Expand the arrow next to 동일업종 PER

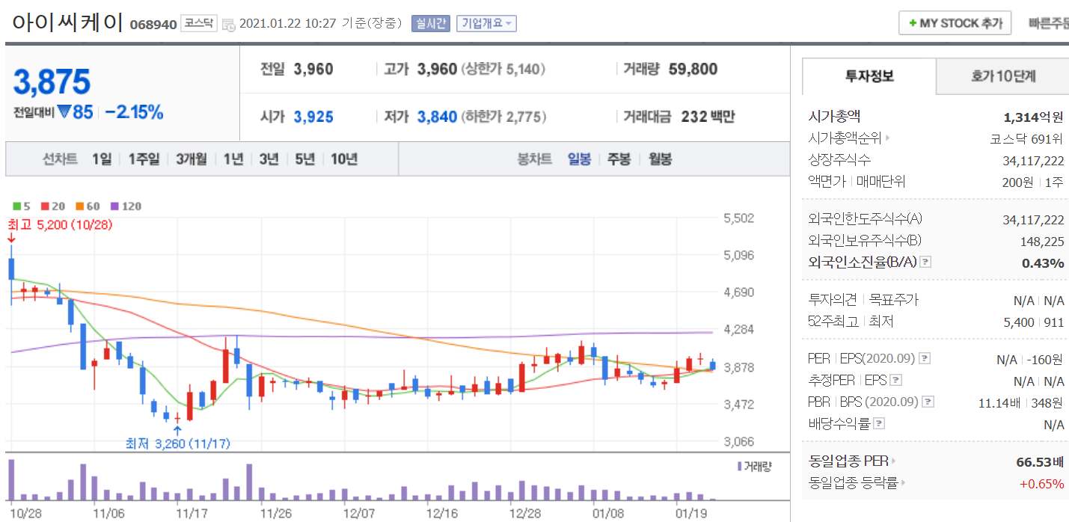pyautogui.click(x=893, y=461)
